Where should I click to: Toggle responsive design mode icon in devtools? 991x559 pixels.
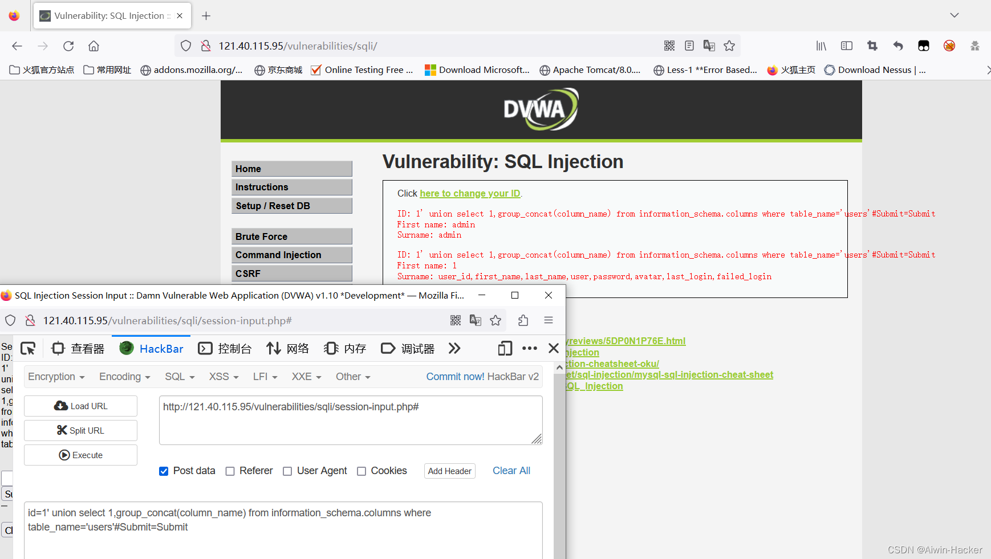505,348
